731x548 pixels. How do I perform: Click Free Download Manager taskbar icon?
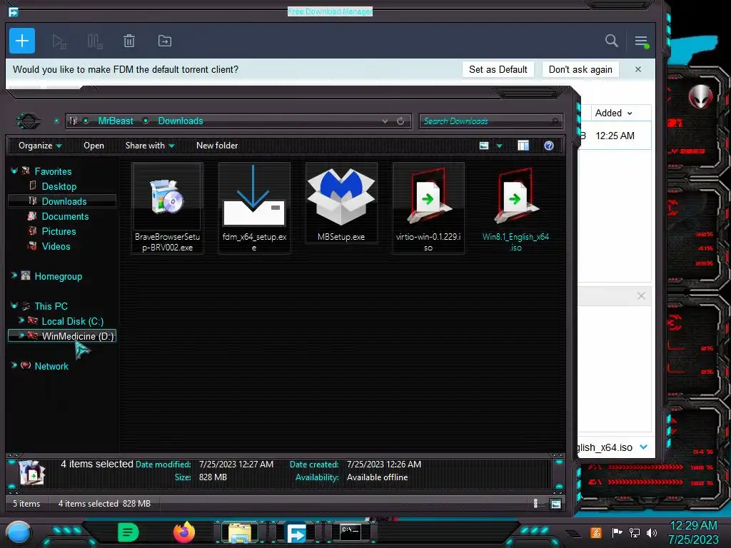[x=296, y=532]
